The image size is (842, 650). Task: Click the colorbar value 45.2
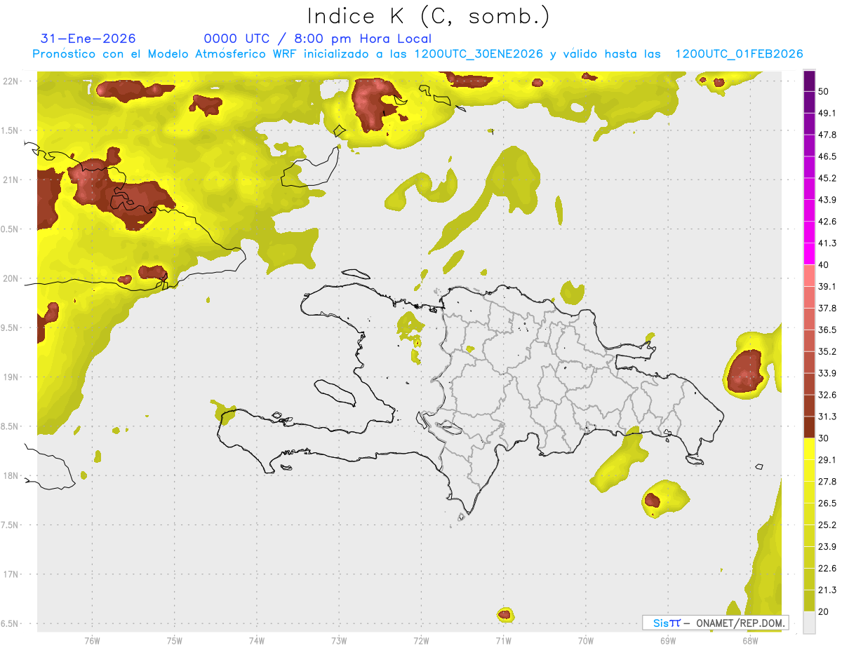[x=827, y=178]
